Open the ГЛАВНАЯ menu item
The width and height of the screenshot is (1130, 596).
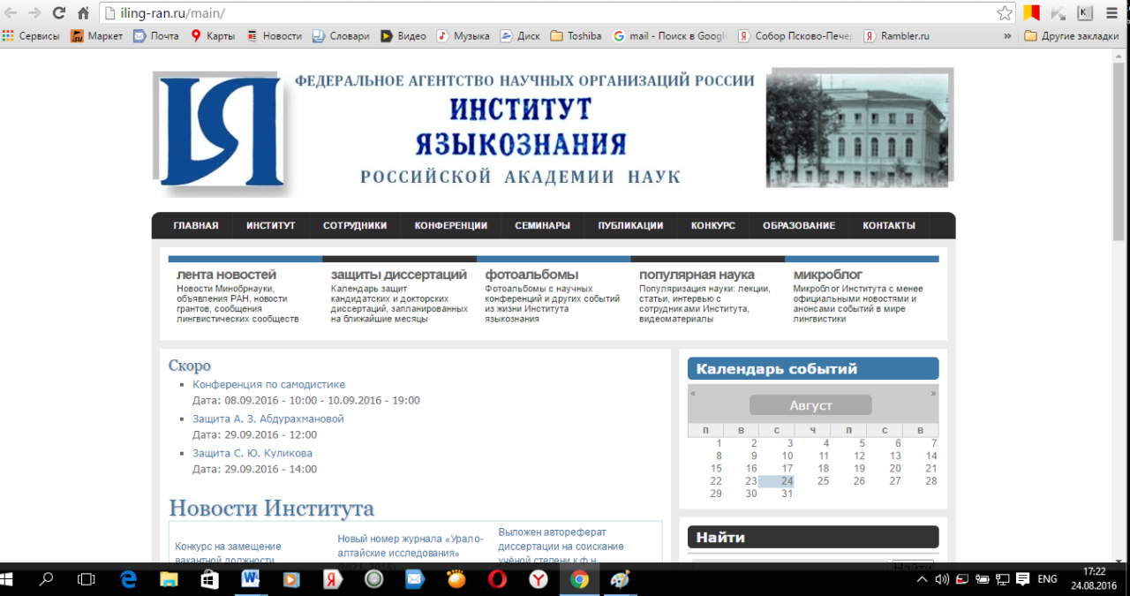pyautogui.click(x=196, y=225)
